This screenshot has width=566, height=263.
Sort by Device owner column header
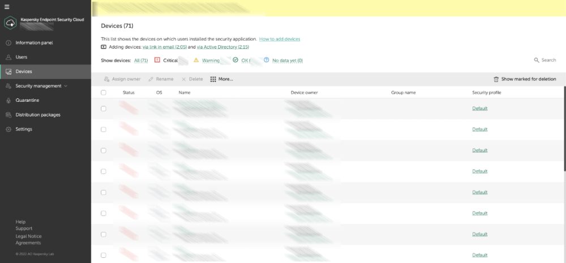(x=305, y=92)
